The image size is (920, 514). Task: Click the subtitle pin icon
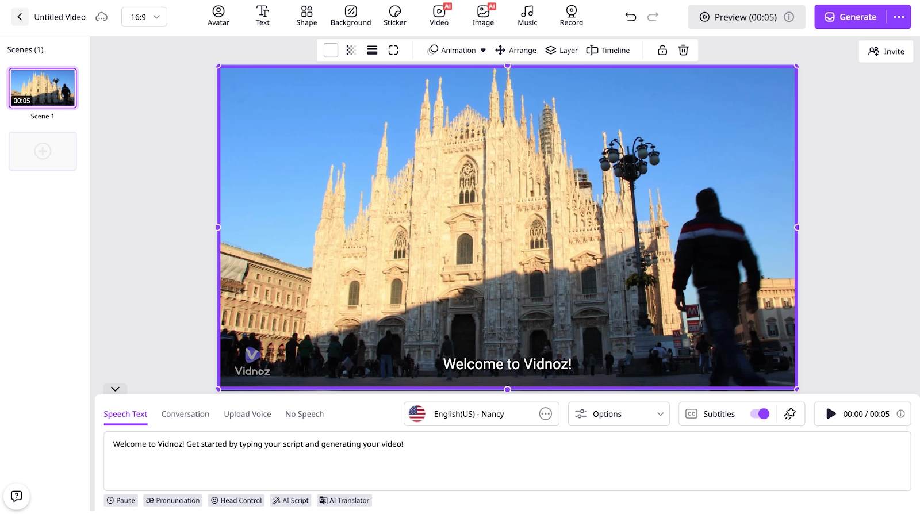pos(790,414)
